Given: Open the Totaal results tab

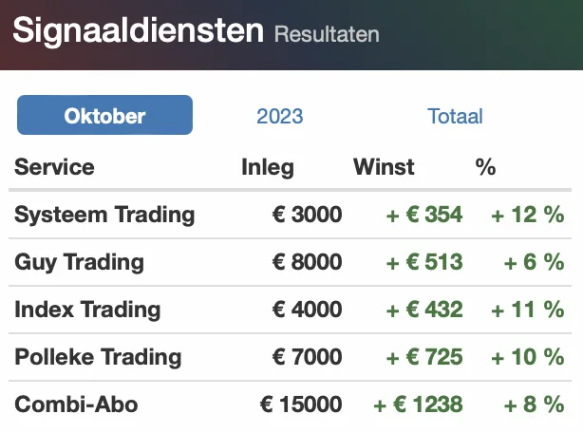Looking at the screenshot, I should pyautogui.click(x=455, y=116).
